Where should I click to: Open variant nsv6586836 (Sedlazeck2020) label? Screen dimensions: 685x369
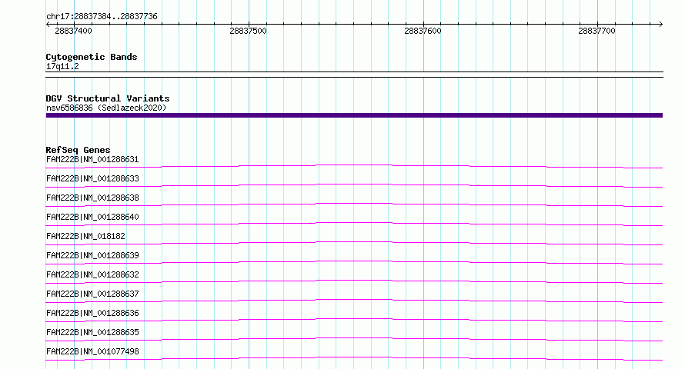[x=106, y=108]
